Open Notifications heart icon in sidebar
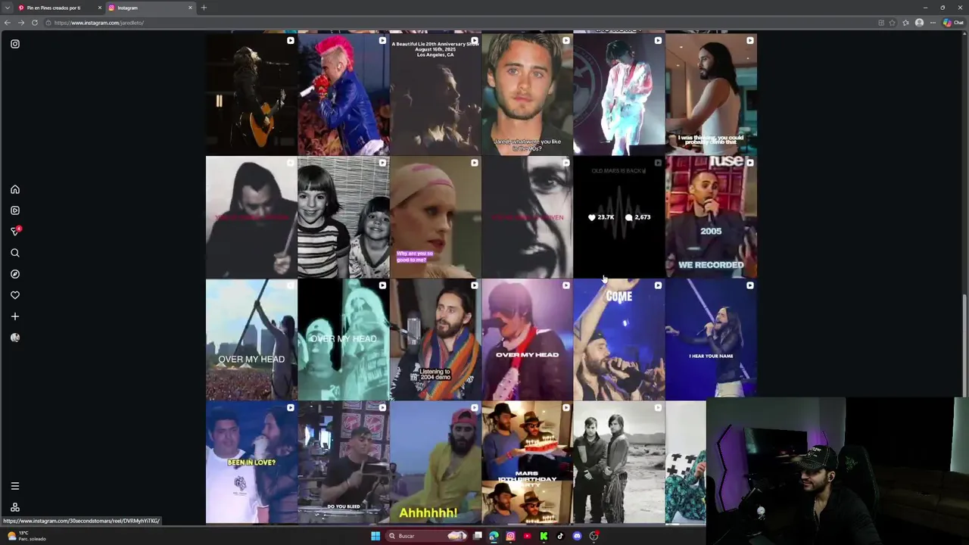This screenshot has height=545, width=969. 14,295
